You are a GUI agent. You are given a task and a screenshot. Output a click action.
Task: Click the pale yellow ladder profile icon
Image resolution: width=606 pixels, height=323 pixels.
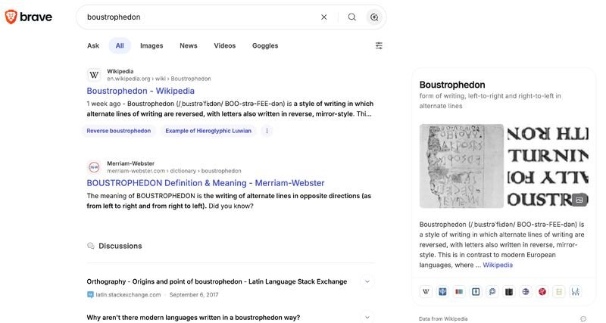pyautogui.click(x=559, y=292)
